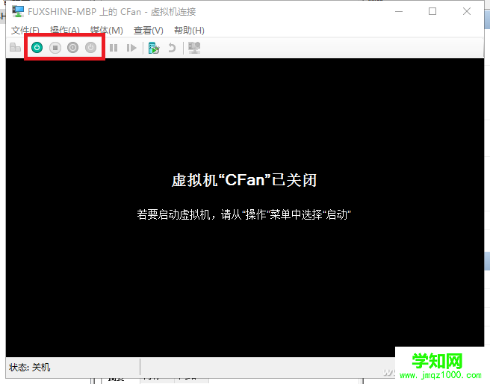Image resolution: width=490 pixels, height=384 pixels.
Task: Click the 虚拟机"CFan"已关闭 message
Action: pyautogui.click(x=244, y=180)
